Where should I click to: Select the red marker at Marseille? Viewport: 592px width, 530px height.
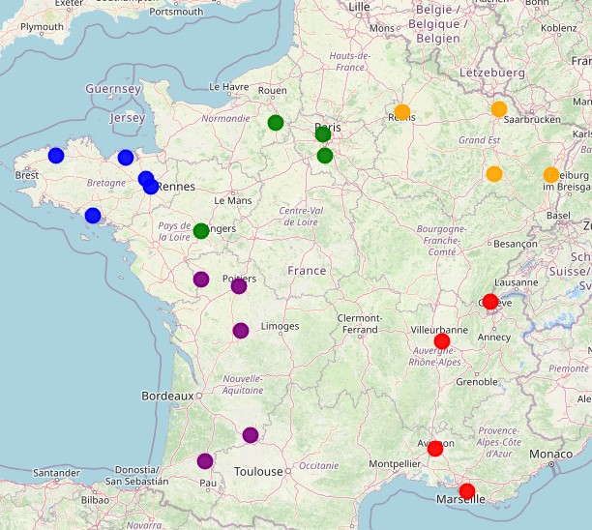click(x=467, y=491)
